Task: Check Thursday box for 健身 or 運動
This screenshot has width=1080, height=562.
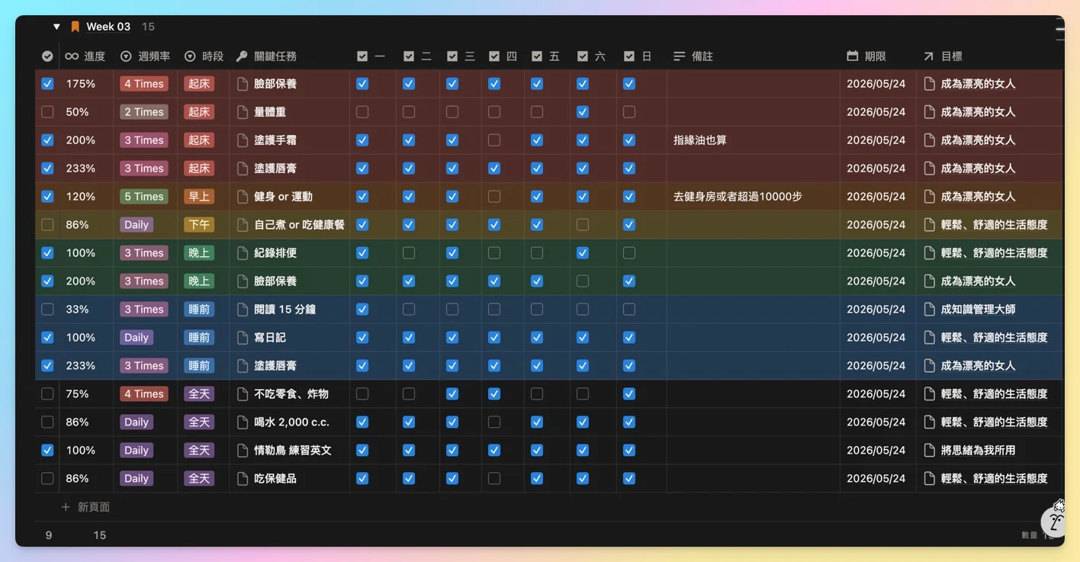Action: click(x=494, y=197)
